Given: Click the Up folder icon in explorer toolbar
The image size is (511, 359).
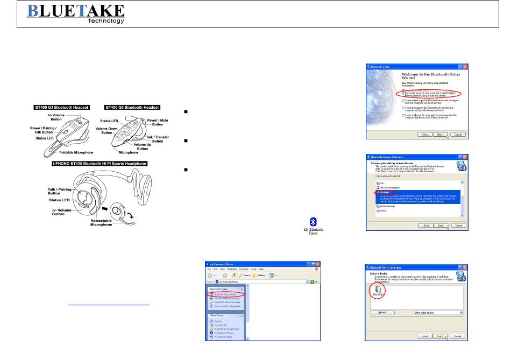Looking at the screenshot, I should point(234,275).
